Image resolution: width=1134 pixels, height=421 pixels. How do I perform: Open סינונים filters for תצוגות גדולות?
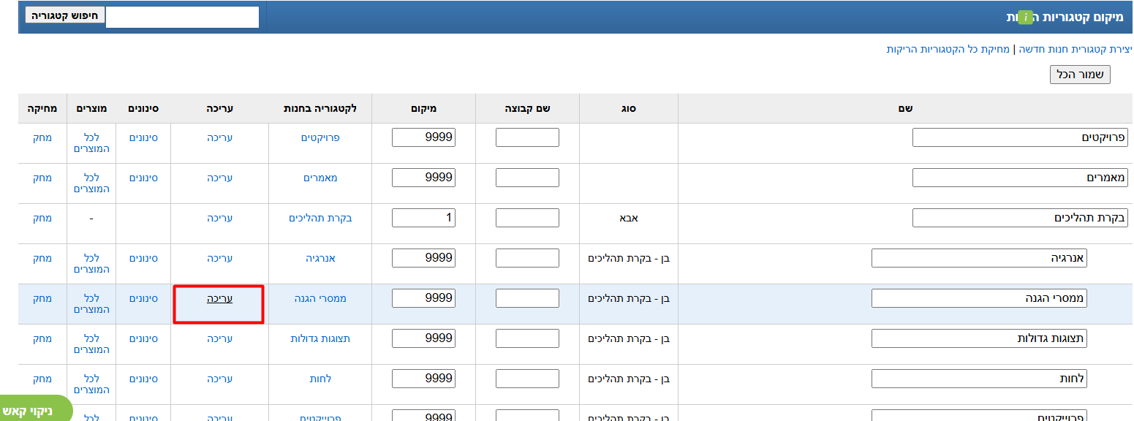point(144,338)
